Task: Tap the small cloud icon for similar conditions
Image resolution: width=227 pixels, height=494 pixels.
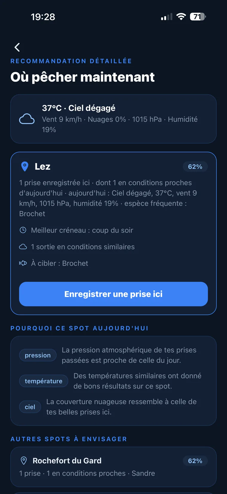Action: [23, 247]
